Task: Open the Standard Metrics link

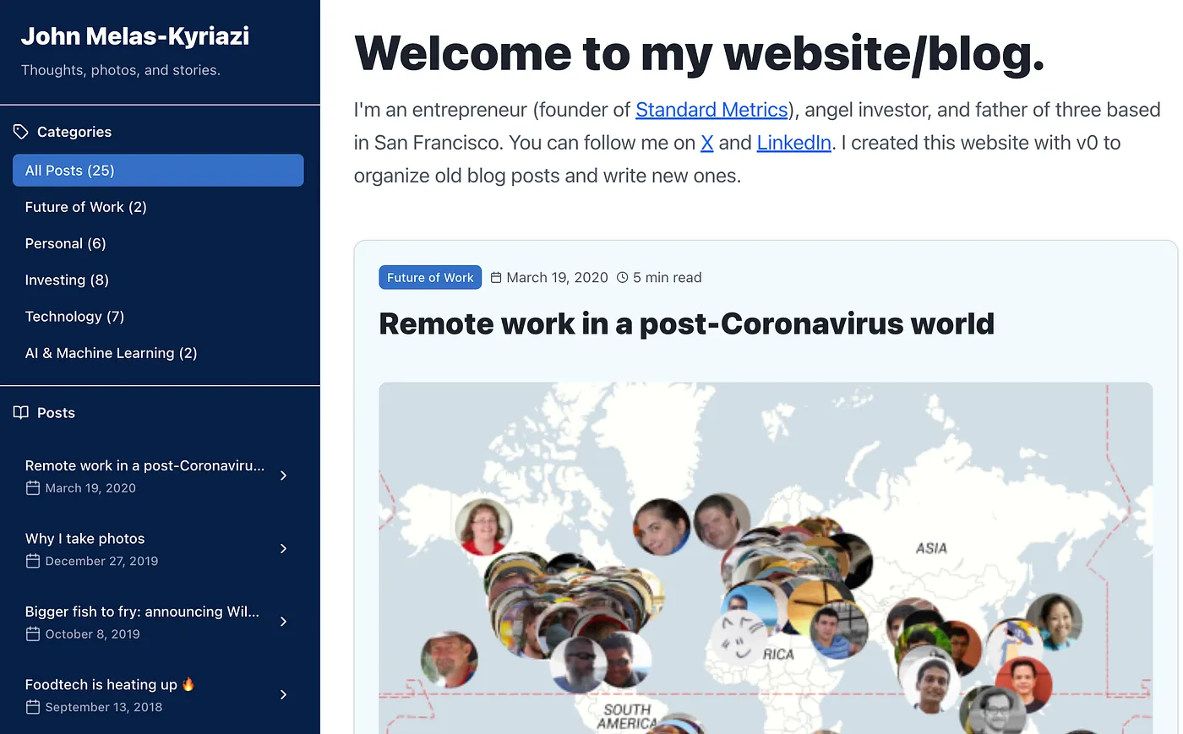Action: click(x=711, y=110)
